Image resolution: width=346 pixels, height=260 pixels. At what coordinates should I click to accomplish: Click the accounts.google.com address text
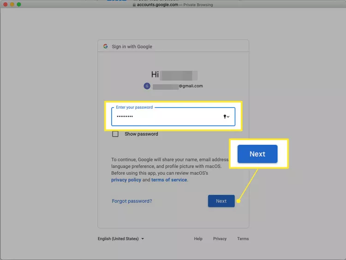pos(158,5)
